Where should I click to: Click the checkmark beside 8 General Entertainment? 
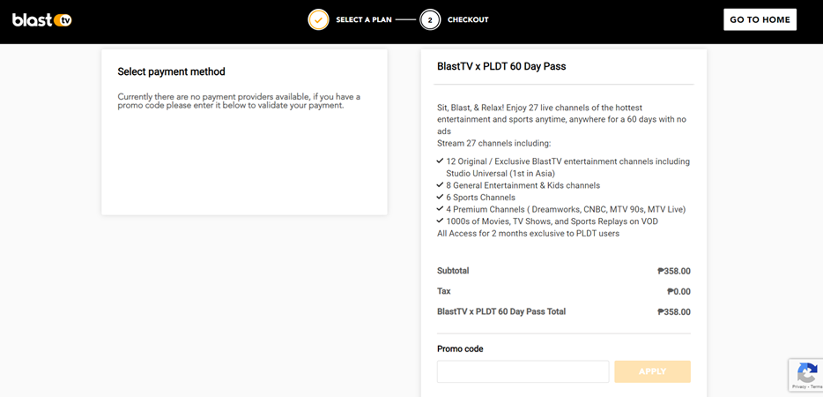coord(440,185)
